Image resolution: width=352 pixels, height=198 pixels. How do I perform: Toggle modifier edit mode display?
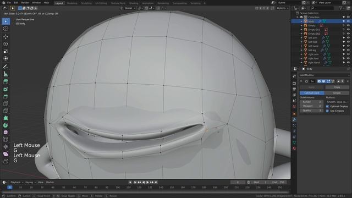point(328,81)
